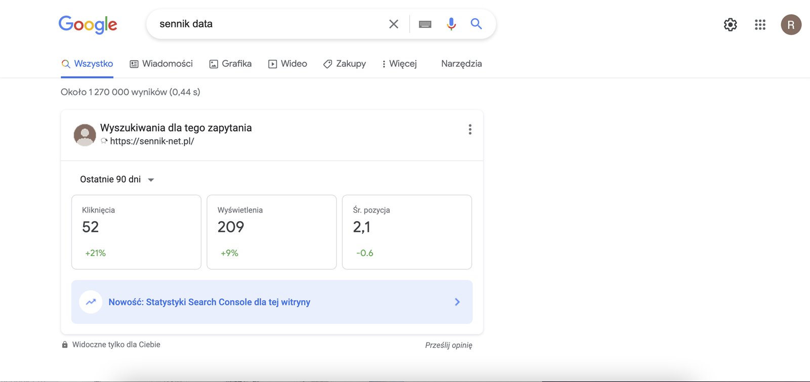
Task: Start voice search with microphone
Action: tap(451, 24)
